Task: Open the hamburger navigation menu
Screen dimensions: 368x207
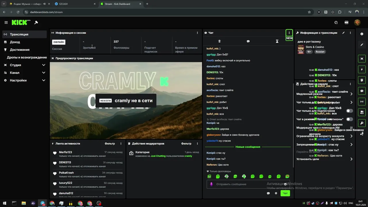Action: click(x=6, y=22)
